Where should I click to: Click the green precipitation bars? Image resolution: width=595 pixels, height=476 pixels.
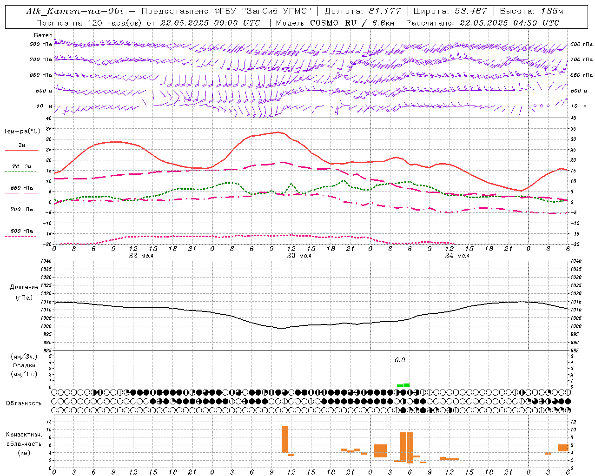tap(403, 385)
